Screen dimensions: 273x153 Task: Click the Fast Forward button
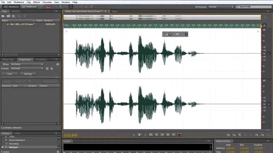pyautogui.click(x=168, y=135)
